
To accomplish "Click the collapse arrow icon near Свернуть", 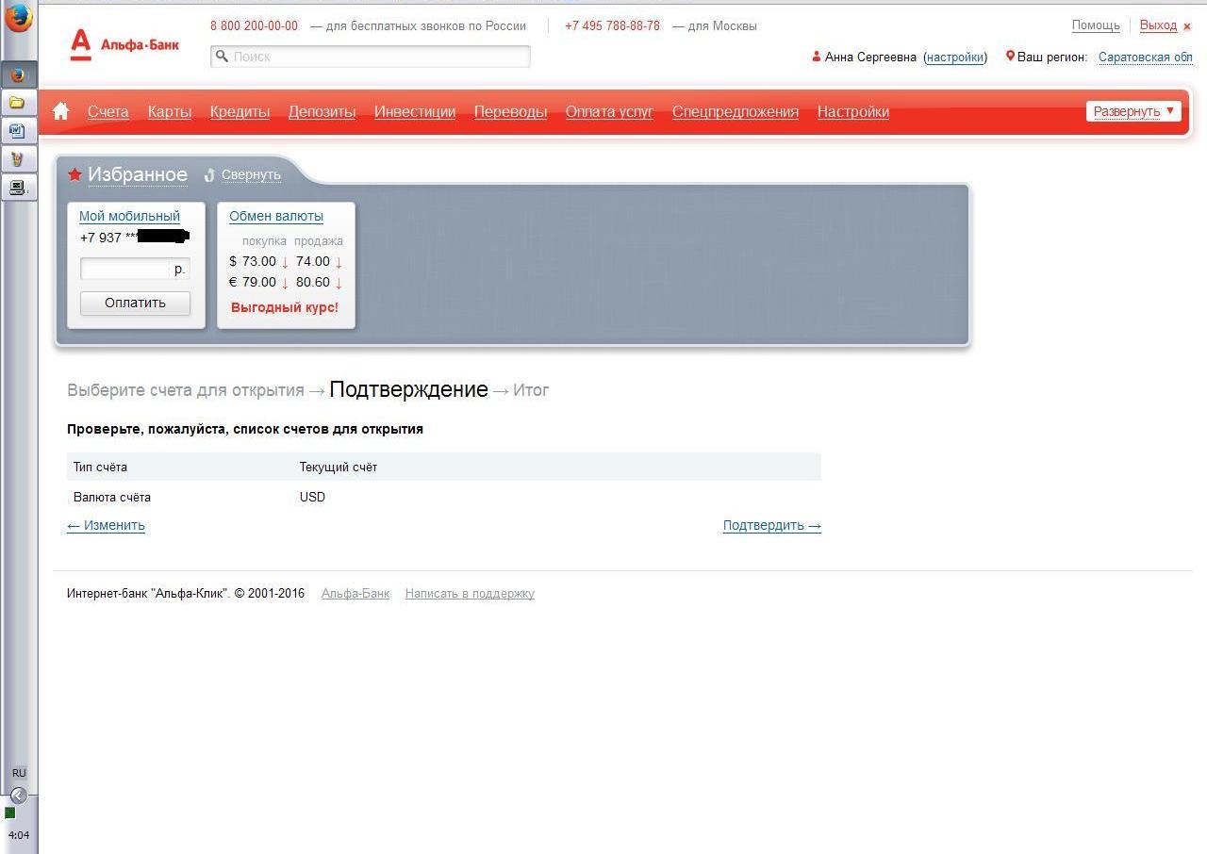I will pos(210,174).
